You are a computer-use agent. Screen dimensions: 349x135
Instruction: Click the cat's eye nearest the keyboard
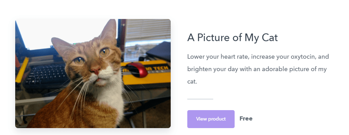pos(79,60)
